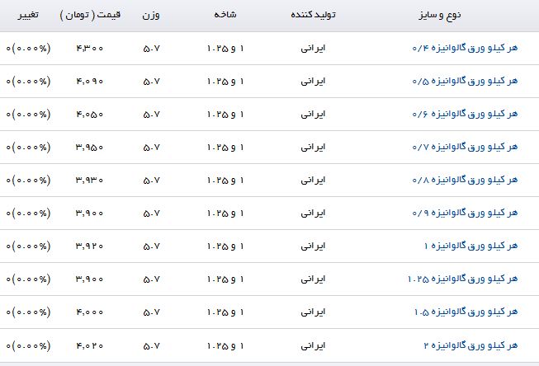Click change ۰(۰.۰۰%) in the گالوانیزه ۲ row
The width and height of the screenshot is (539, 366).
click(x=28, y=345)
